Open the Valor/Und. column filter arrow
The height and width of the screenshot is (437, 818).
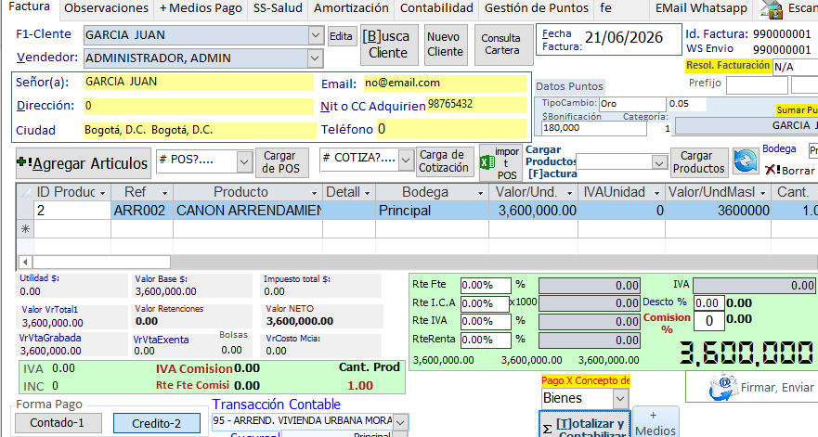(570, 193)
